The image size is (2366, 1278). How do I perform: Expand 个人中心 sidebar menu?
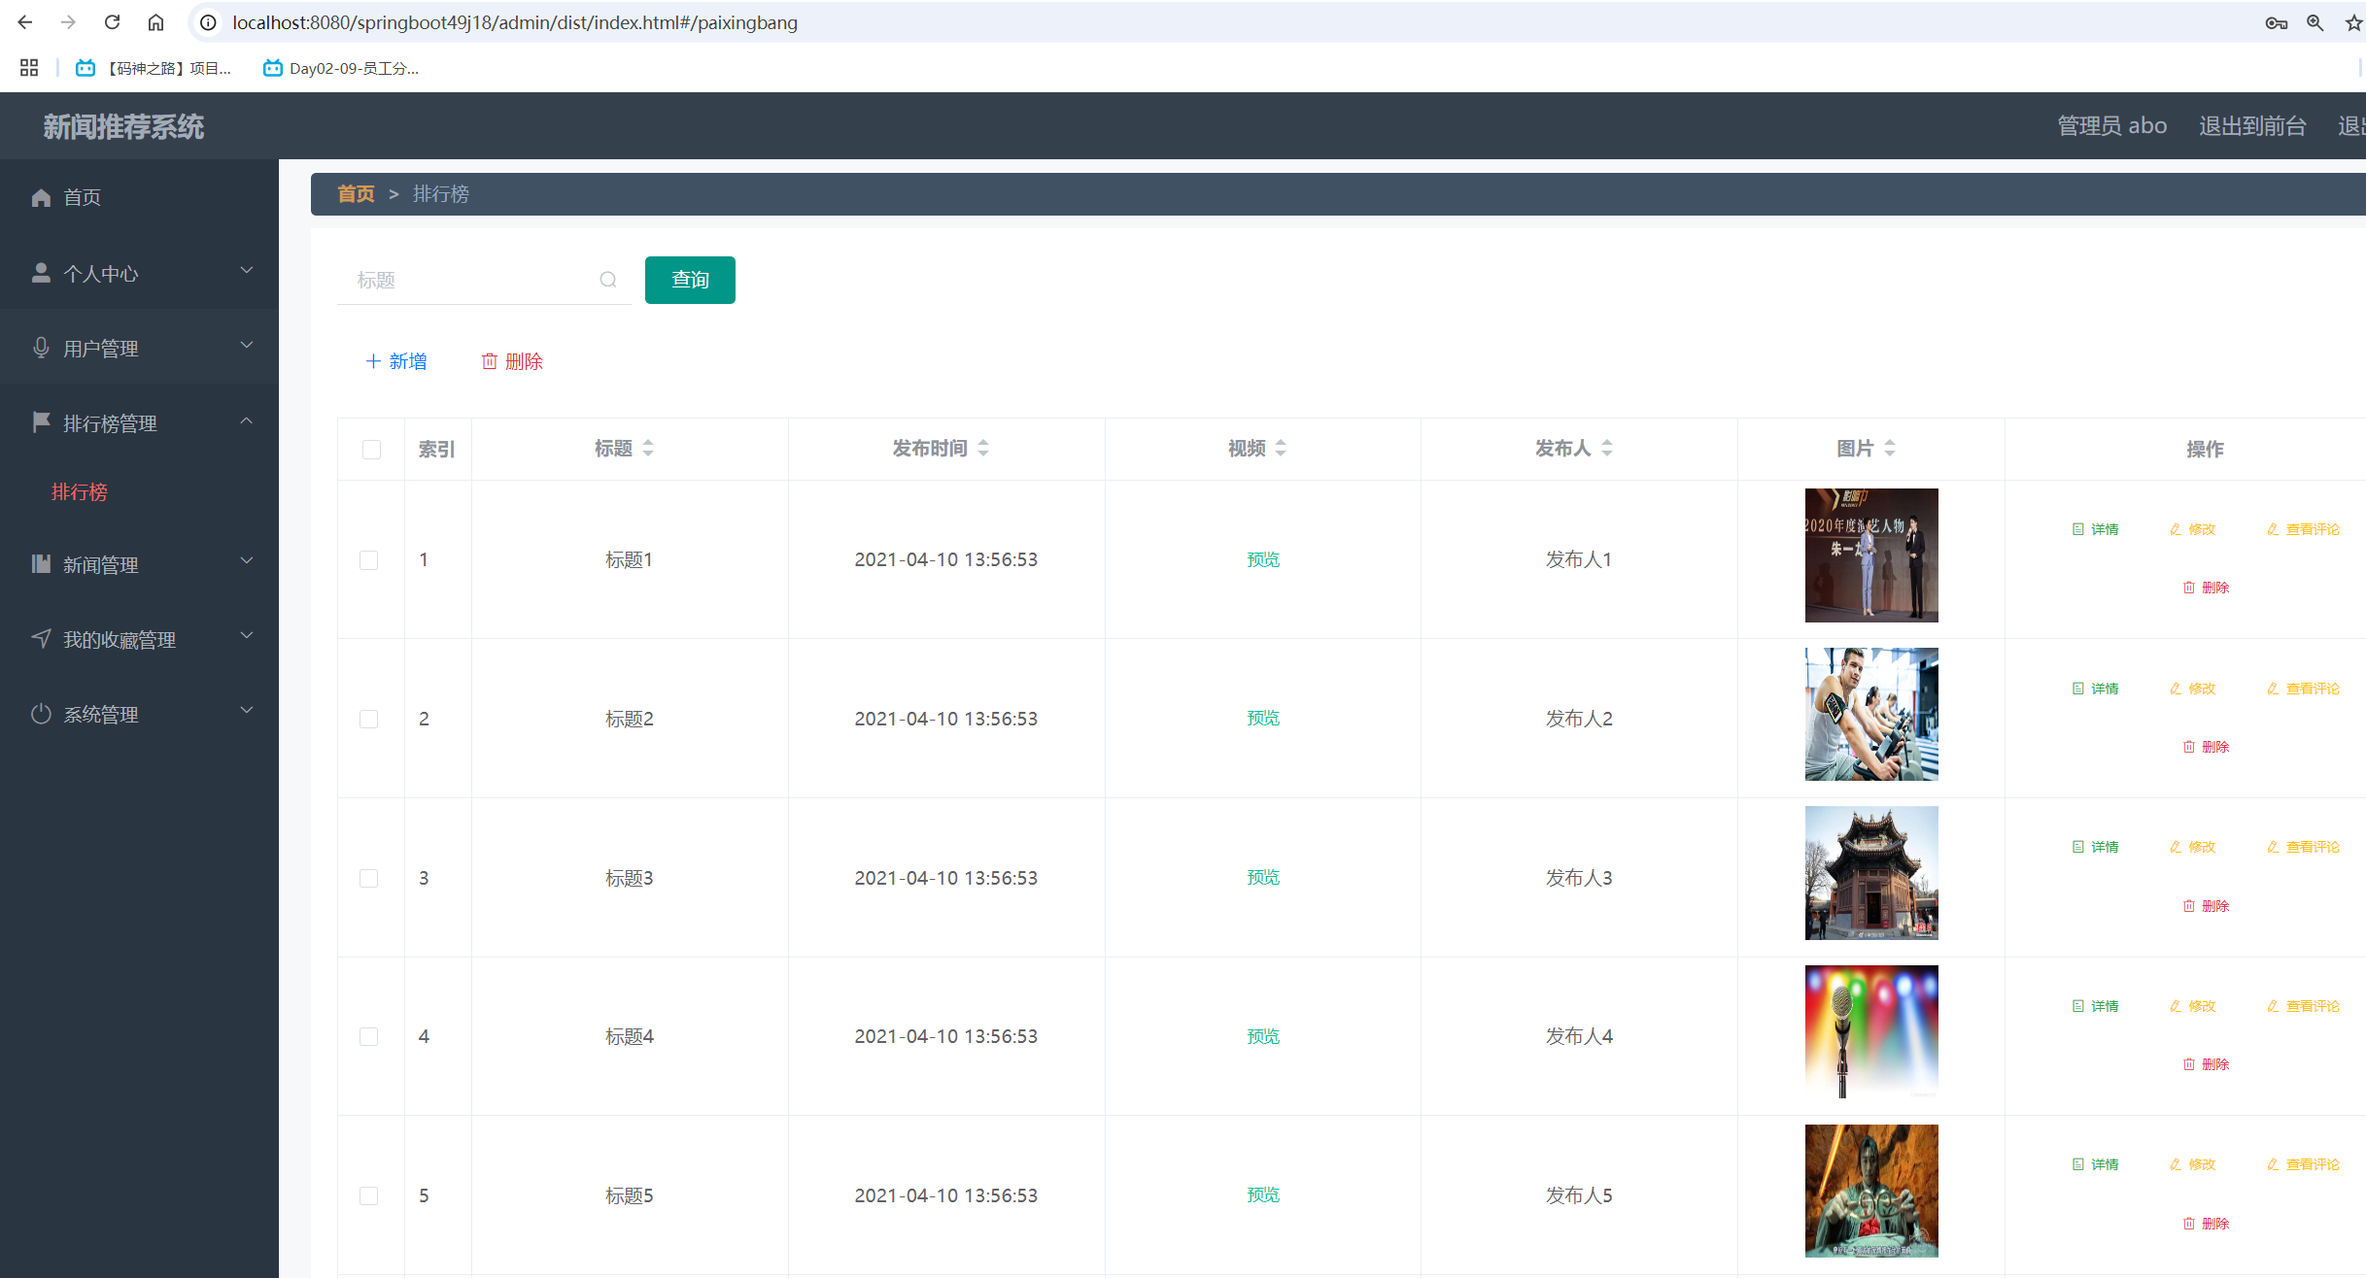pos(139,273)
